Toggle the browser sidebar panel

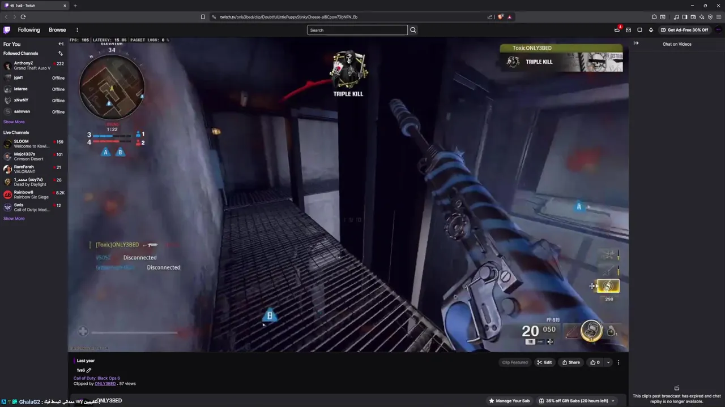[684, 17]
